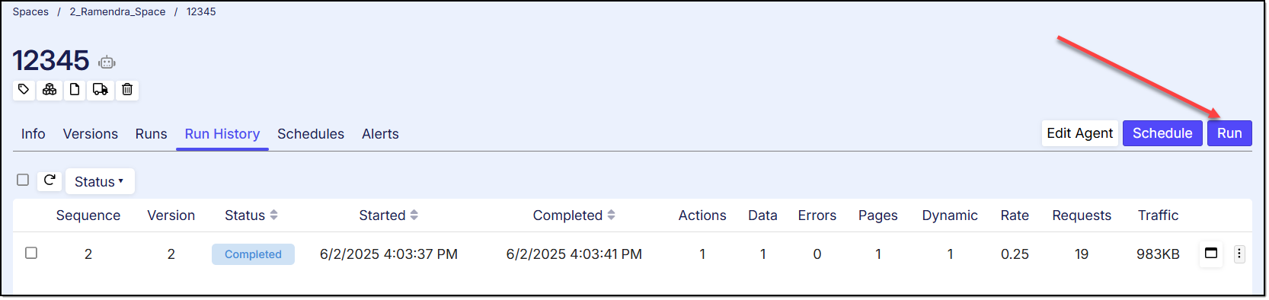Click the document file icon
Screen dimensions: 1269x300
click(75, 90)
